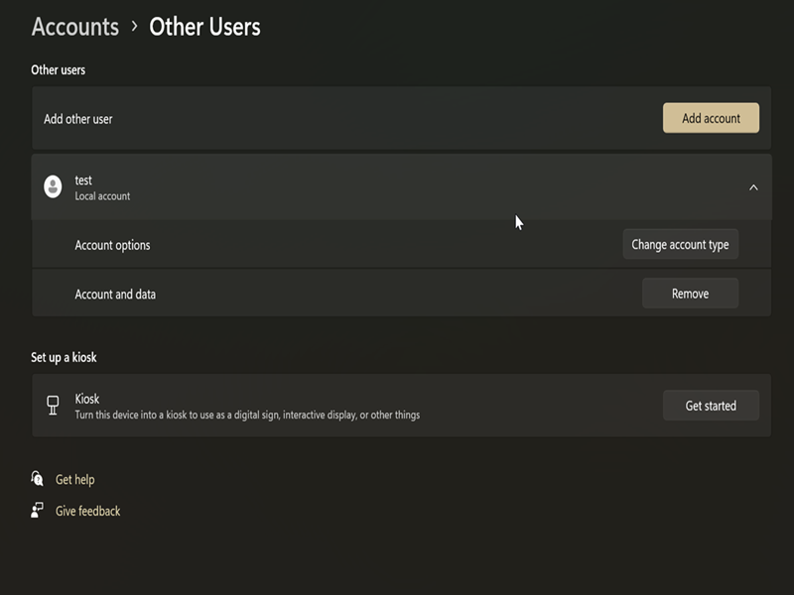Click the breadcrumb arrow after Accounts
The width and height of the screenshot is (794, 595).
pos(134,27)
